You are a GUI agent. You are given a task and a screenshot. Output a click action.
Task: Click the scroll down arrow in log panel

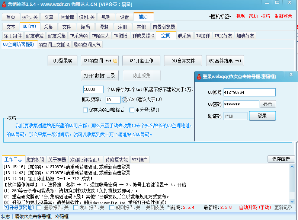(293, 201)
